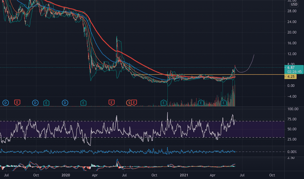The height and width of the screenshot is (179, 304).
Task: Click the 24.00 price scale value
Action: (292, 22)
